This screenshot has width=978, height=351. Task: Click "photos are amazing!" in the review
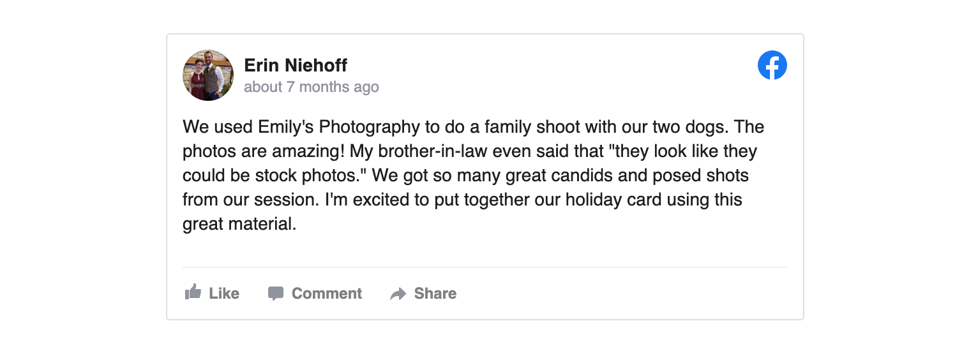(257, 151)
